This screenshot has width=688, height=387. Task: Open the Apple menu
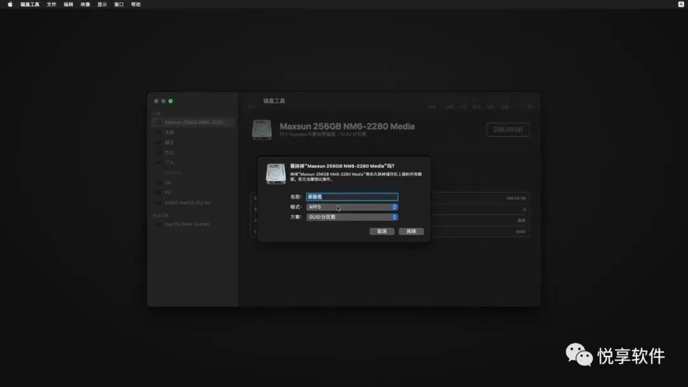(x=10, y=4)
